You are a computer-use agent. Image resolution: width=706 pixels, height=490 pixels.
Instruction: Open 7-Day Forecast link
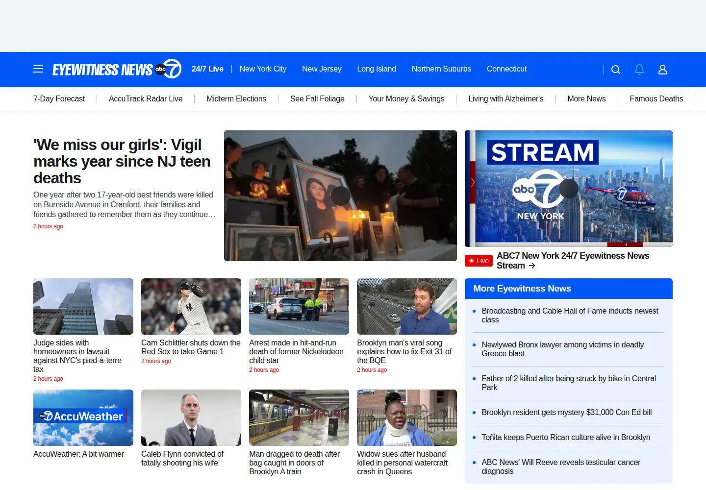coord(59,99)
